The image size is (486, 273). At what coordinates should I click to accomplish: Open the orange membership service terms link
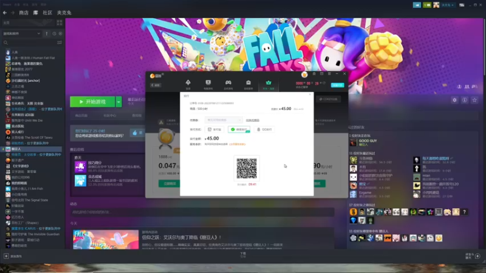237,144
